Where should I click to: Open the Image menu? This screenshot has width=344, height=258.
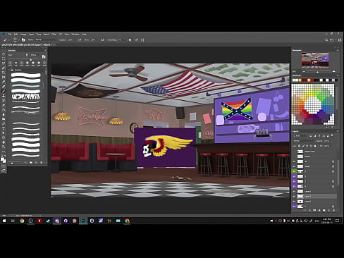23,34
